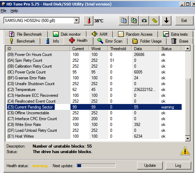Switch to the File Benchmark tab
This screenshot has width=195, height=173.
pos(26,34)
